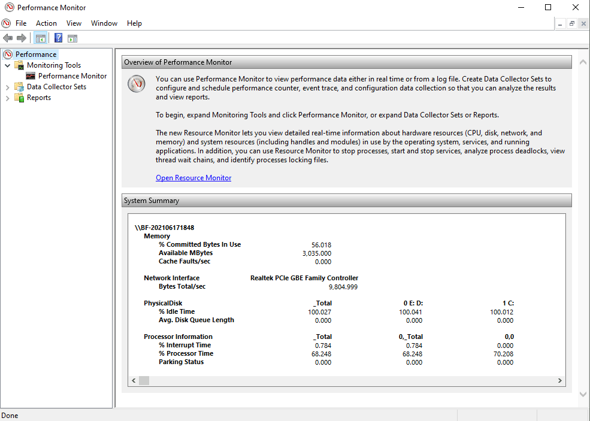Image resolution: width=590 pixels, height=421 pixels.
Task: Open the Help toolbar icon
Action: pos(58,37)
